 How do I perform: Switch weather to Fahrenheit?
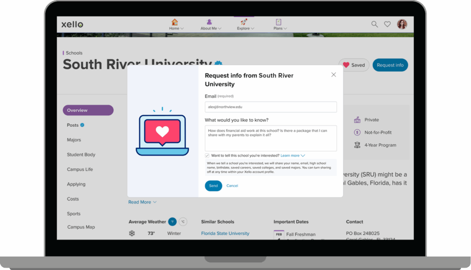172,222
